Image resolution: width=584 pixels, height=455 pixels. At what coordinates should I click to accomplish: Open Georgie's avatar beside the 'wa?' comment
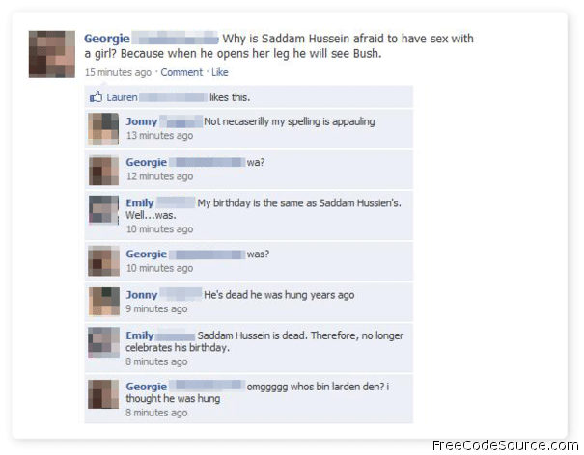tap(103, 170)
